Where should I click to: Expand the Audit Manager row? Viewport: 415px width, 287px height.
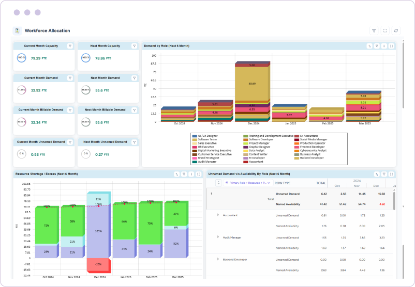click(218, 237)
